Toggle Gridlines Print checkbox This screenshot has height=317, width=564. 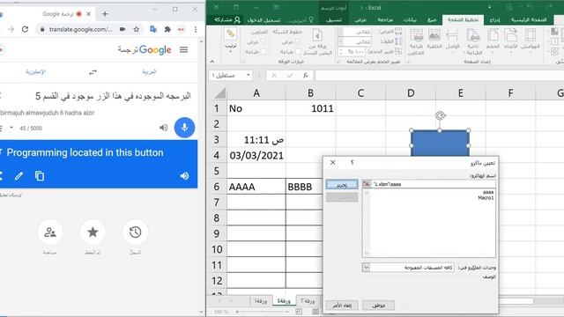(x=298, y=52)
